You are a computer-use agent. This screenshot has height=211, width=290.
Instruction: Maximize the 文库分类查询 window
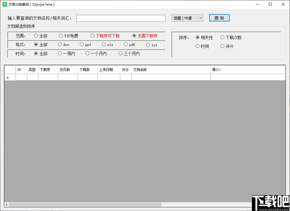[270, 5]
